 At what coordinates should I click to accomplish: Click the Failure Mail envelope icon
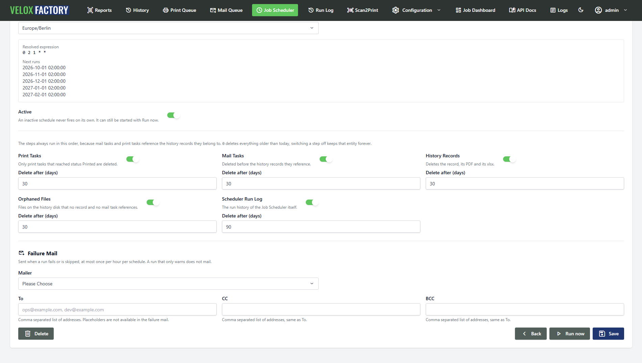(x=22, y=253)
